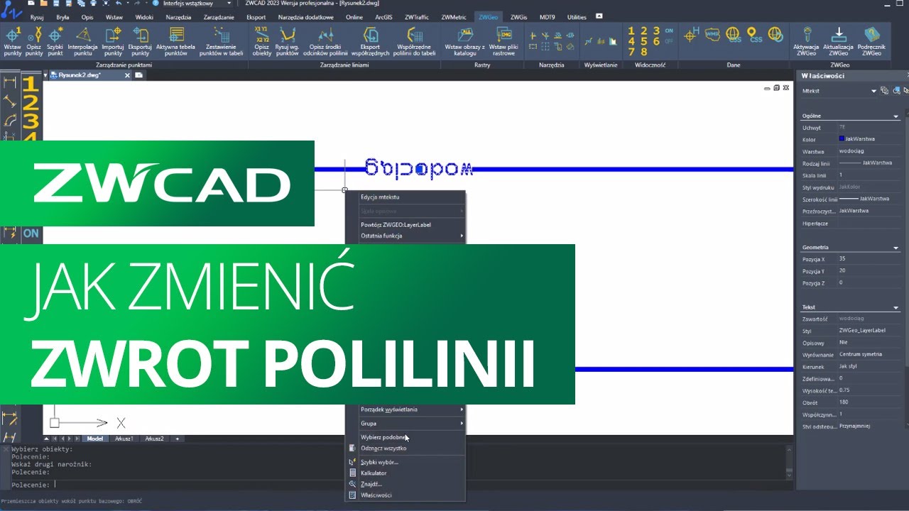Choose Edycja mtekstu from context menu
The image size is (909, 511).
click(x=405, y=197)
